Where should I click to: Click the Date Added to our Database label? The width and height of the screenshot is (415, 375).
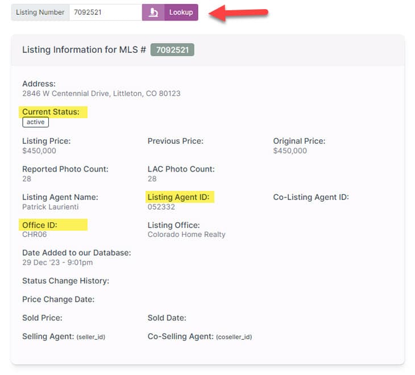tap(77, 252)
